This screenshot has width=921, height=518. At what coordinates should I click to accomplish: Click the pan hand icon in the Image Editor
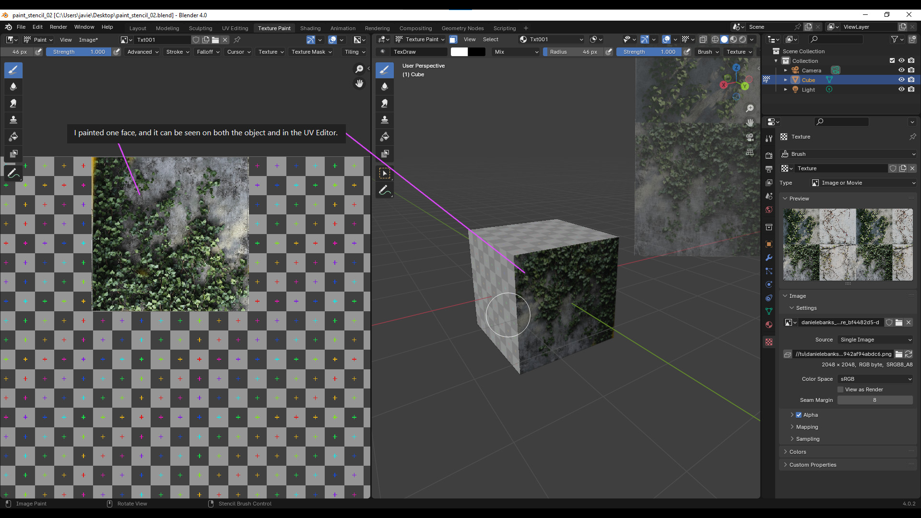(x=359, y=84)
